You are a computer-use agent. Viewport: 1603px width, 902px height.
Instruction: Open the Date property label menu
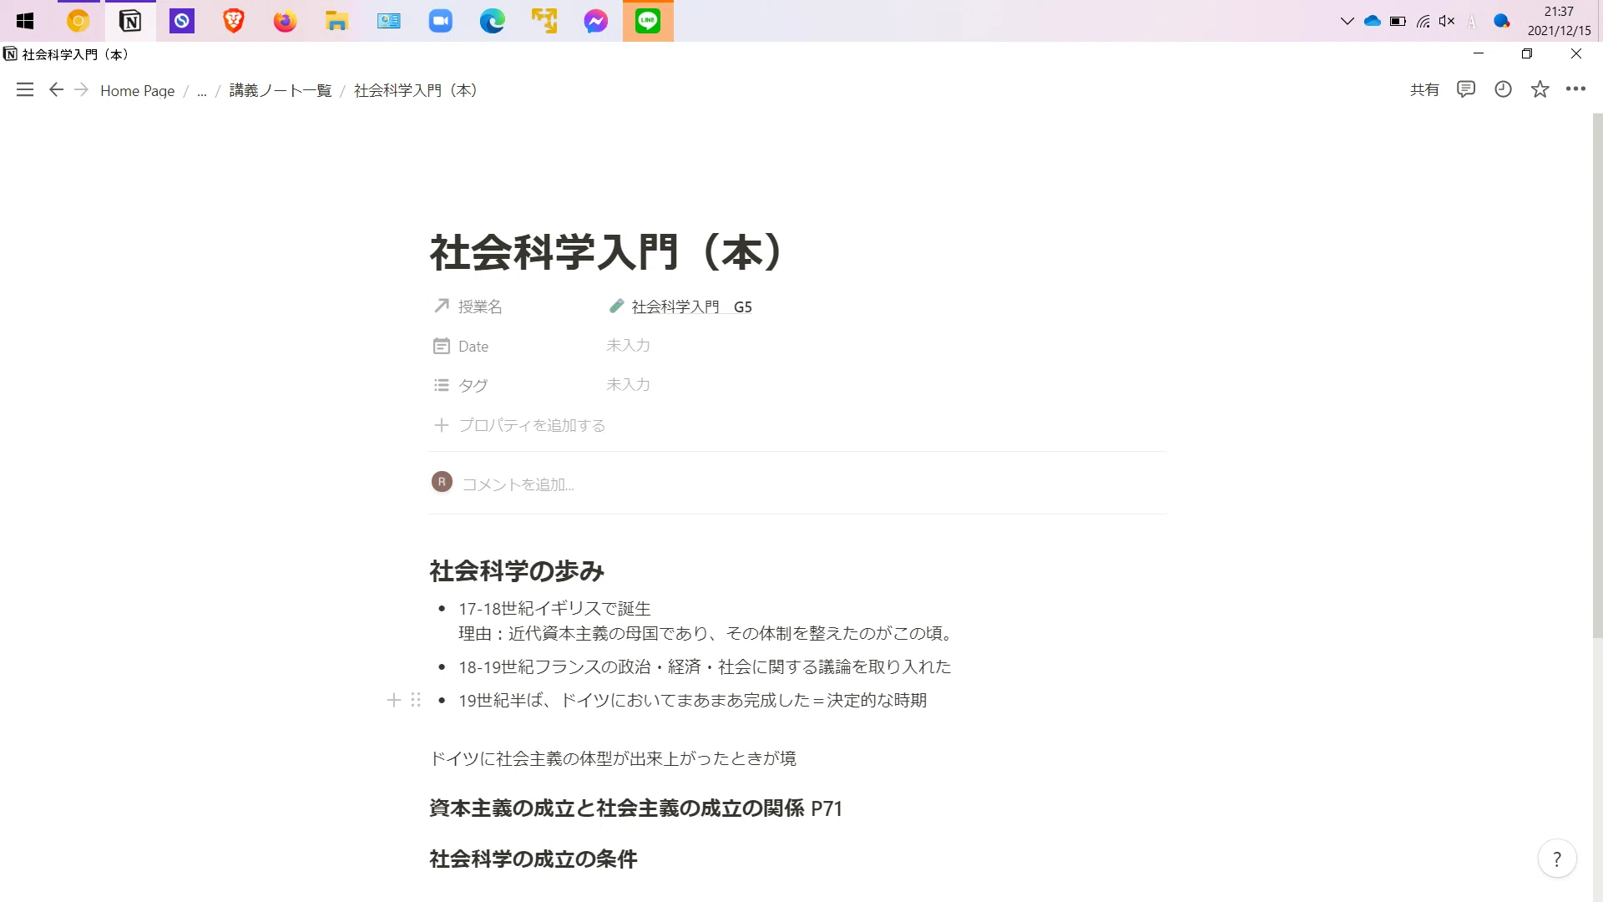click(462, 346)
